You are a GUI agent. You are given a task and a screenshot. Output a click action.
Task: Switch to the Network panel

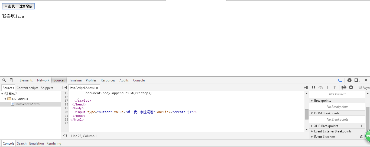tap(43, 80)
